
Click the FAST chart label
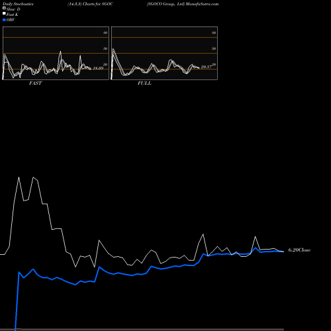tap(35, 83)
